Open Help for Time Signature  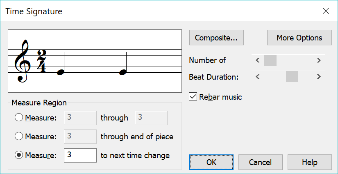coord(310,162)
